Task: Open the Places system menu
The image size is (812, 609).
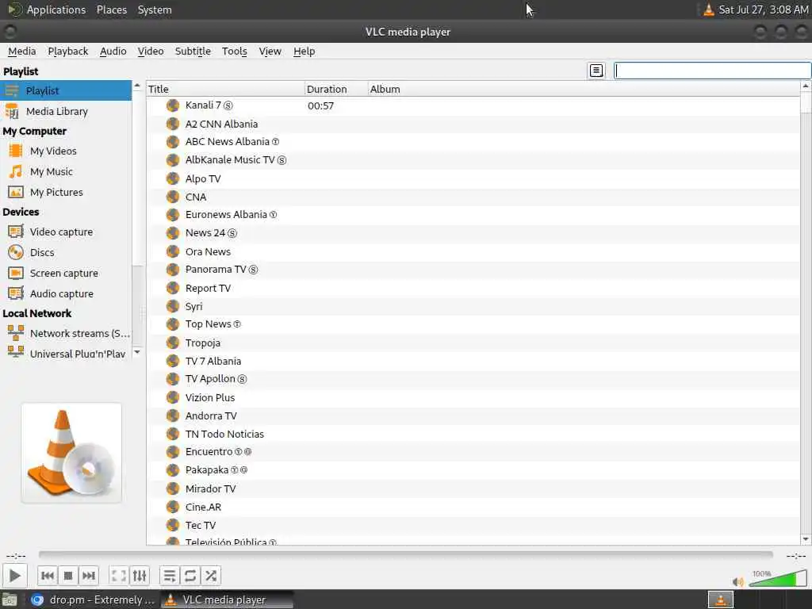Action: click(111, 10)
